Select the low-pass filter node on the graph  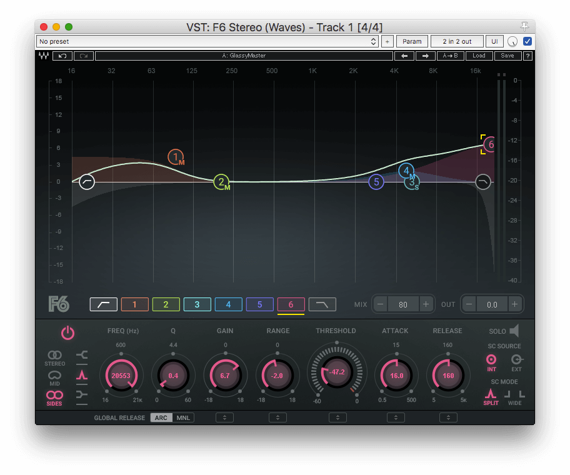tap(483, 181)
